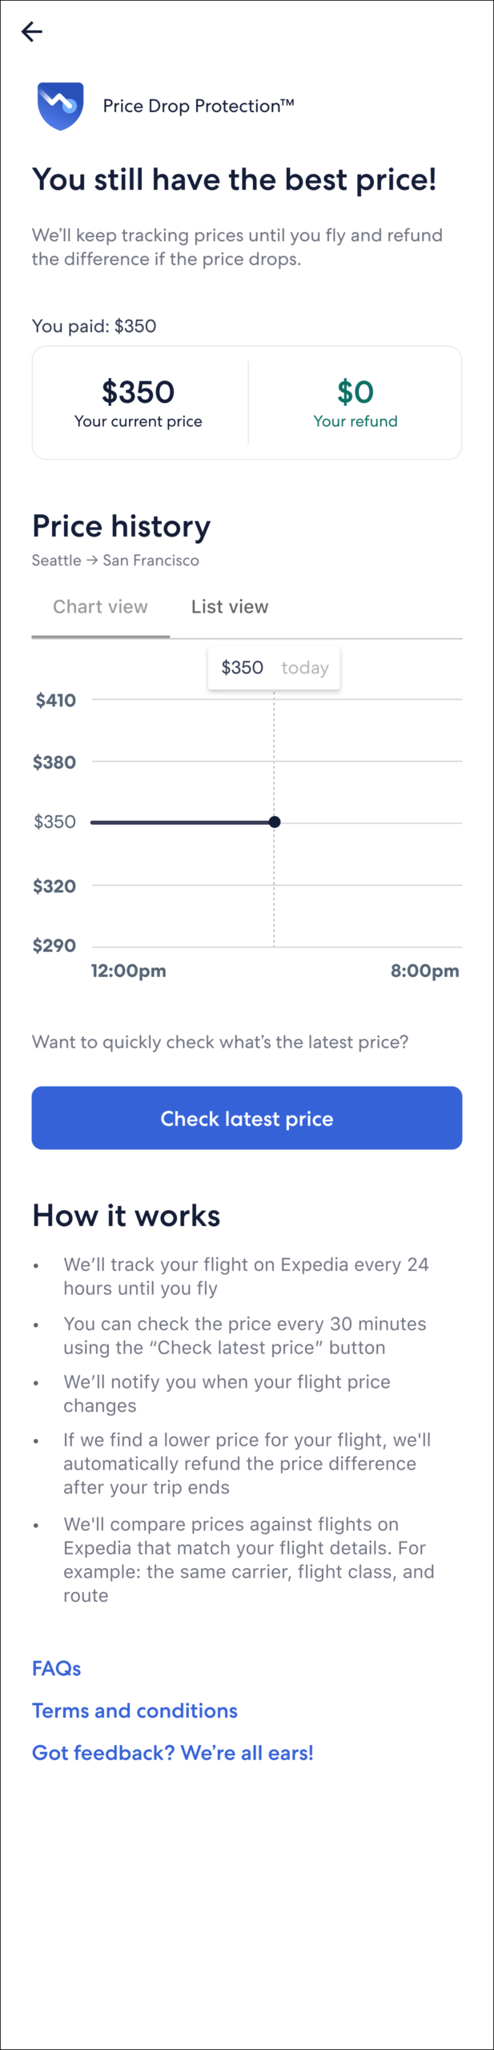The height and width of the screenshot is (2050, 494).
Task: Click the You paid: $350 text
Action: pyautogui.click(x=94, y=326)
